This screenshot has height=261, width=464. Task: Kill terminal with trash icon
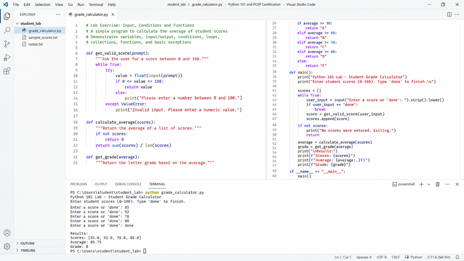[x=438, y=184]
